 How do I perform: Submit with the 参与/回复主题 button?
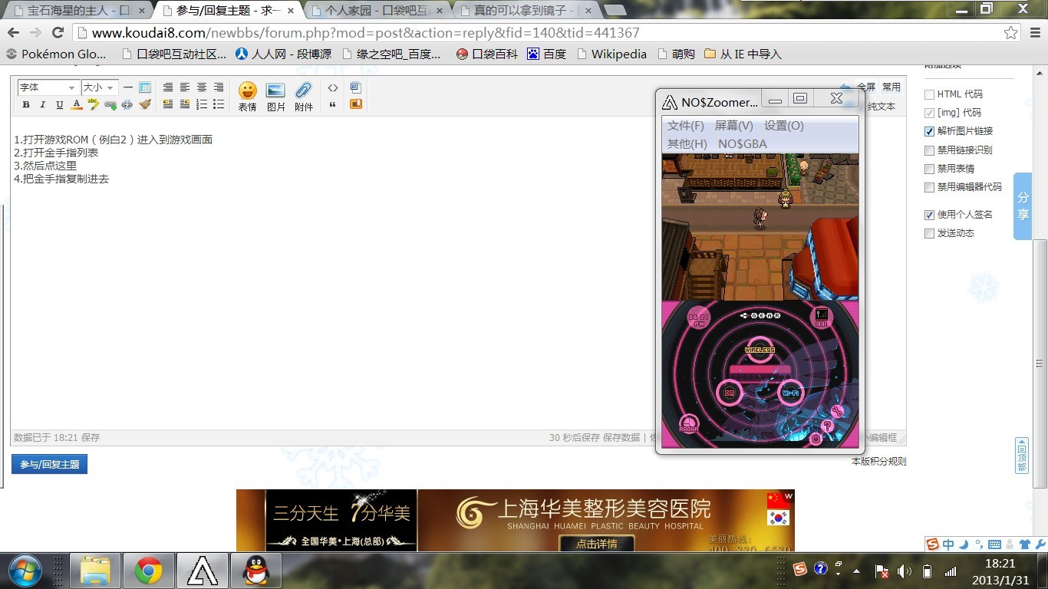click(49, 464)
